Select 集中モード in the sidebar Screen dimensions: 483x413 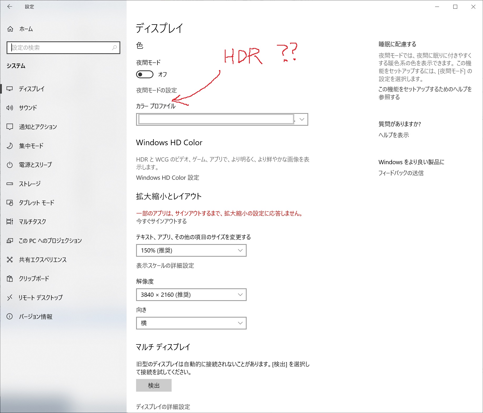63,146
